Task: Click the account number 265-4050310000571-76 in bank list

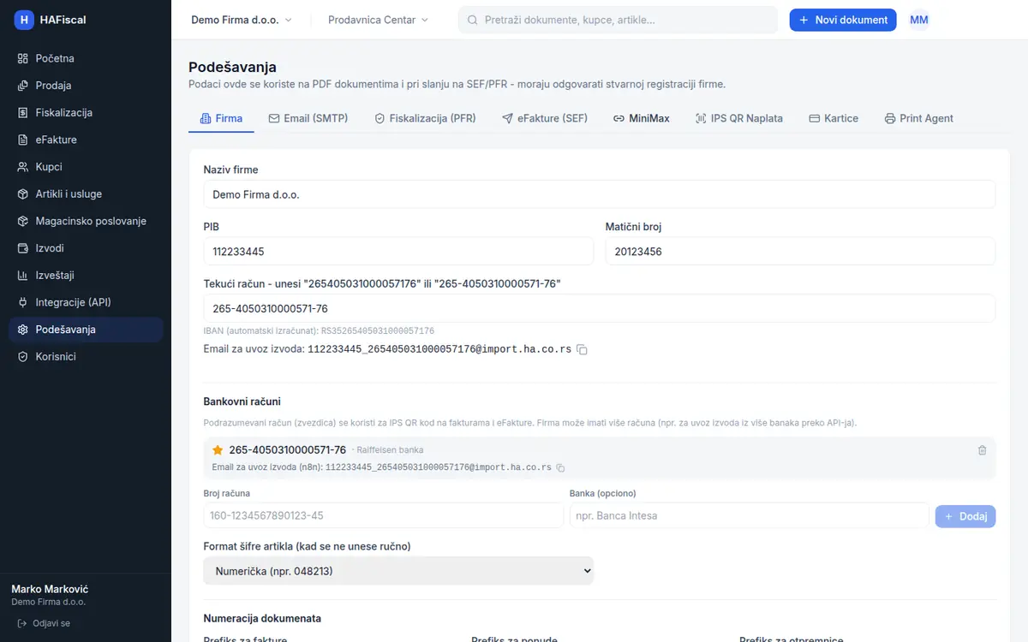Action: (x=288, y=450)
